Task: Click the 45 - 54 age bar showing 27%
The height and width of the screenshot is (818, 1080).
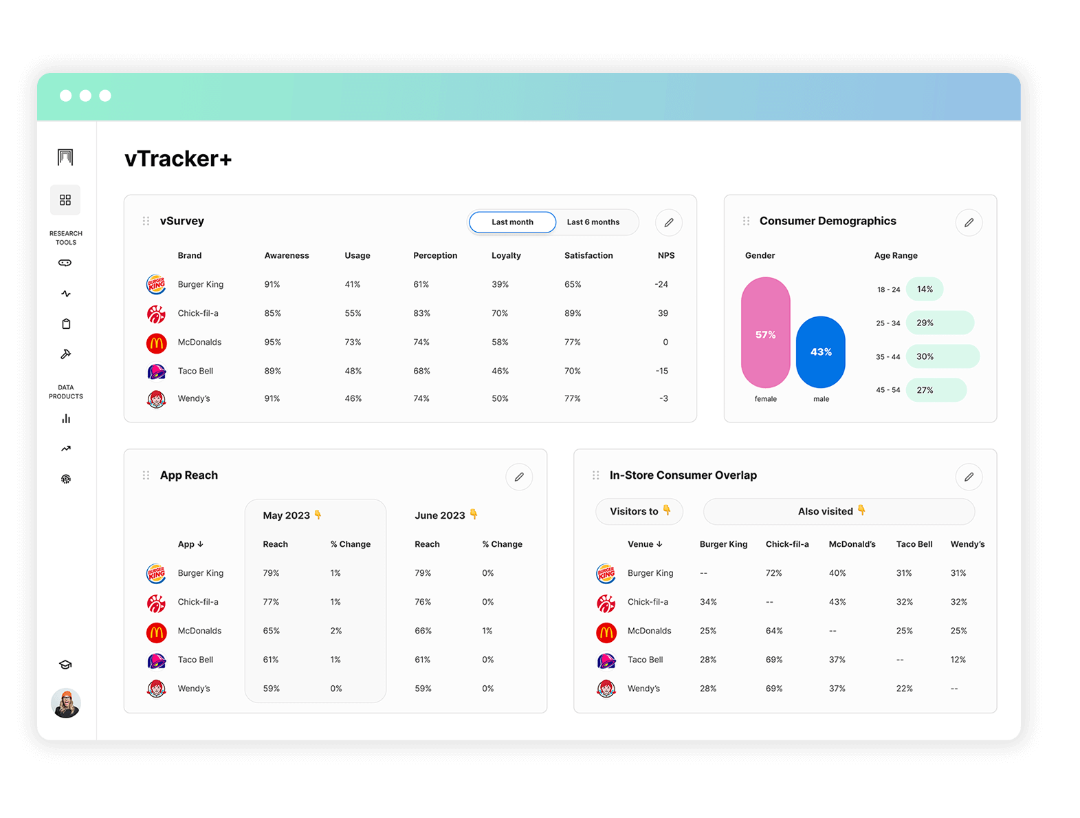Action: click(x=936, y=390)
